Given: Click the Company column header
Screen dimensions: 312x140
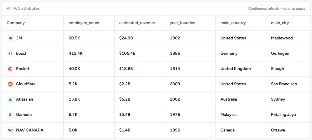Looking at the screenshot, I should [x=16, y=23].
